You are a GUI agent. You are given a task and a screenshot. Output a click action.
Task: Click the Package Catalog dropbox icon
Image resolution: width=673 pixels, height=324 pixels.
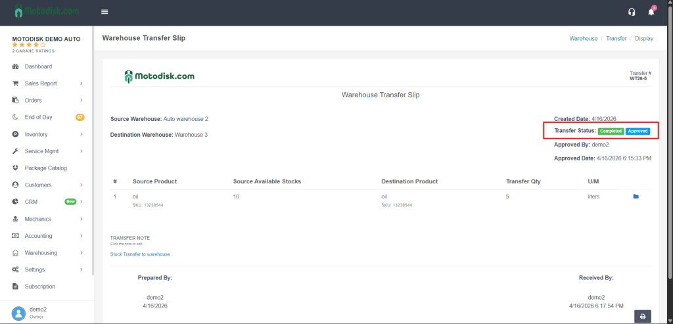click(15, 168)
